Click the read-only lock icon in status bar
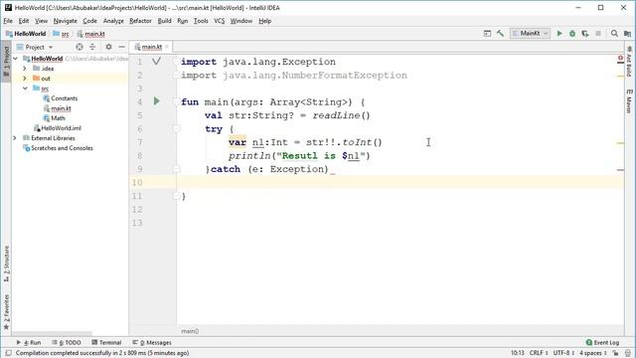636x358 pixels. [x=616, y=353]
